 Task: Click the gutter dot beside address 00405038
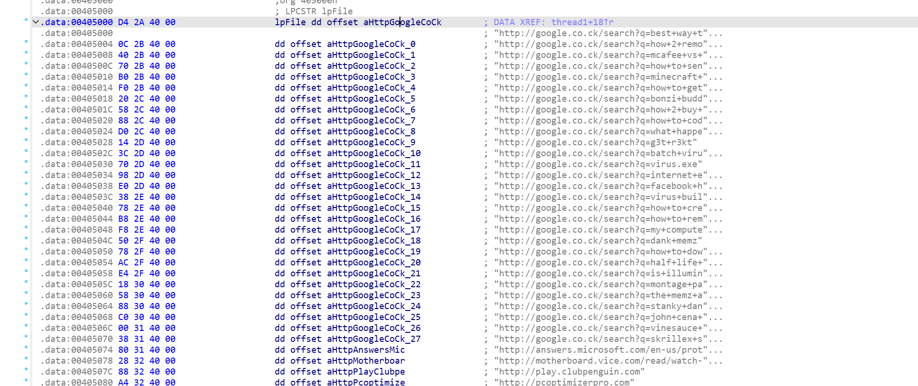pyautogui.click(x=26, y=184)
